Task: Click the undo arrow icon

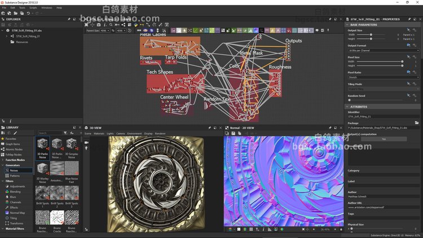Action: [x=28, y=13]
